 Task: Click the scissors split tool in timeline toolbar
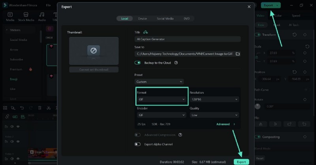tap(48, 108)
